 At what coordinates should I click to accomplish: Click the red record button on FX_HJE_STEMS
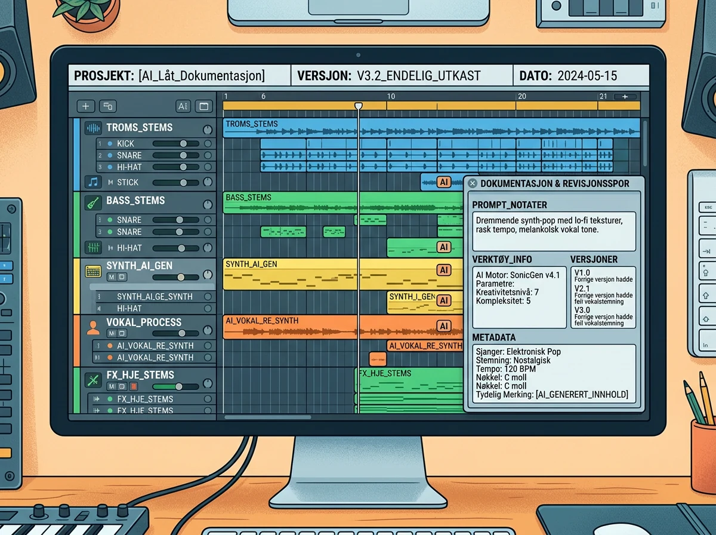point(134,386)
